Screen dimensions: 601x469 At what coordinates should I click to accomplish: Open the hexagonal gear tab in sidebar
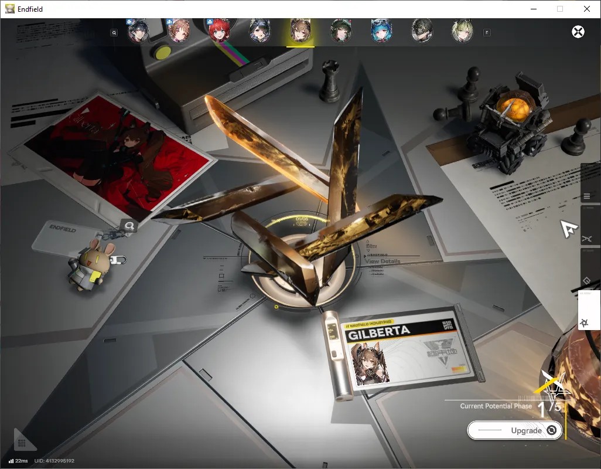pyautogui.click(x=587, y=281)
